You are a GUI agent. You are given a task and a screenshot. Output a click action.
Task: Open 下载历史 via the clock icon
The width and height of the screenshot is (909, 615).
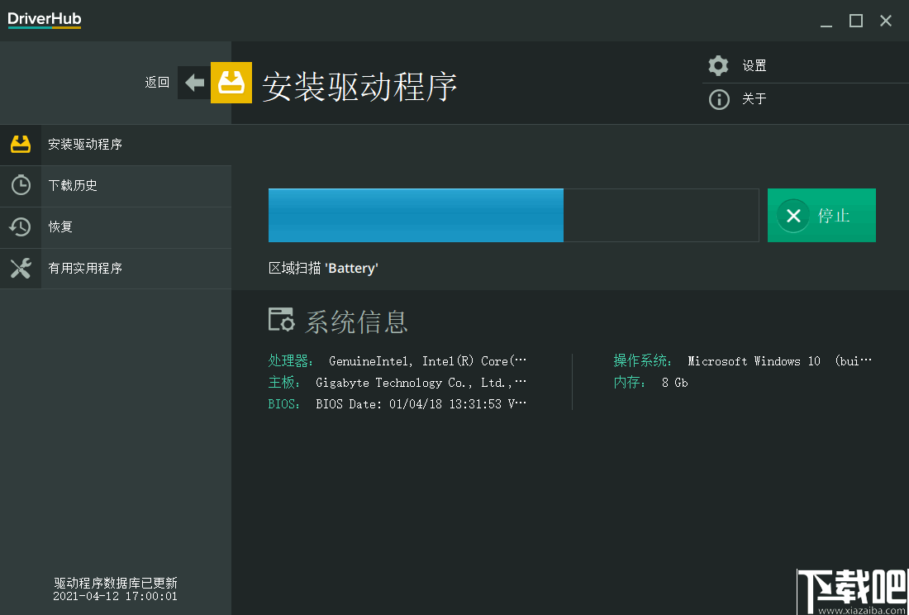[20, 185]
